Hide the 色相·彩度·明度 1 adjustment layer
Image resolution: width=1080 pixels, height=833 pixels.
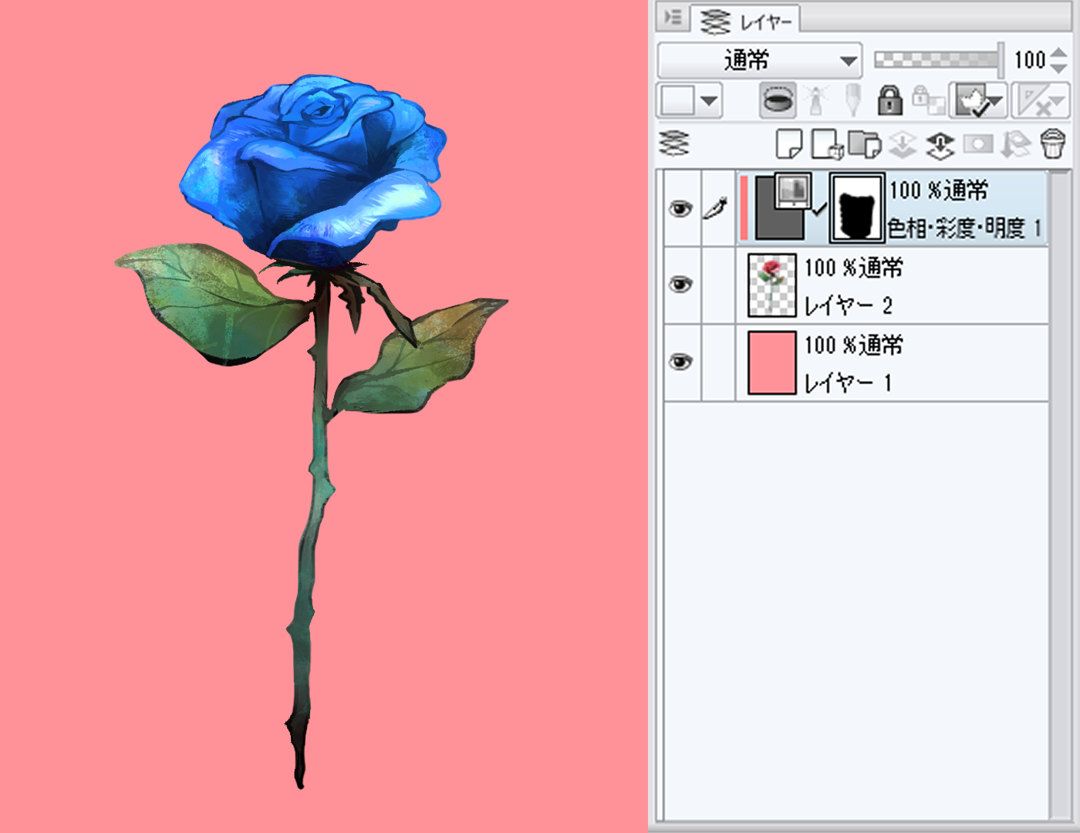point(680,208)
